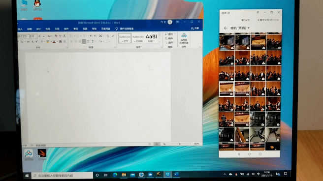Clear all formatting in Word
323x181 pixels.
point(56,36)
